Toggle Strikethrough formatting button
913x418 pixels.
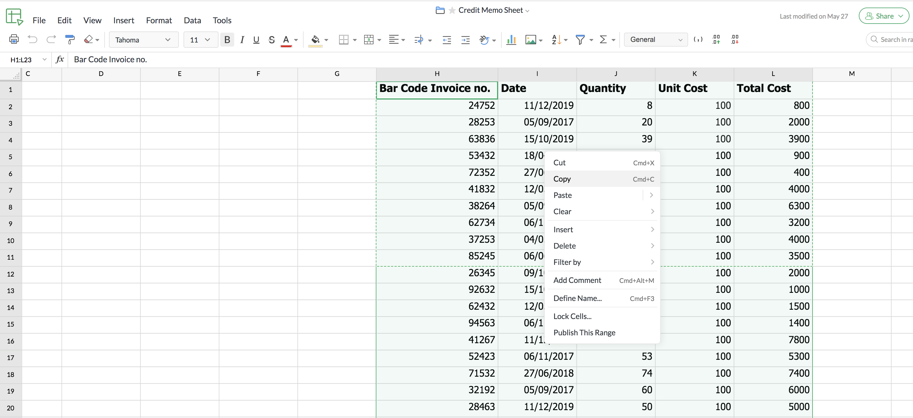click(x=272, y=39)
